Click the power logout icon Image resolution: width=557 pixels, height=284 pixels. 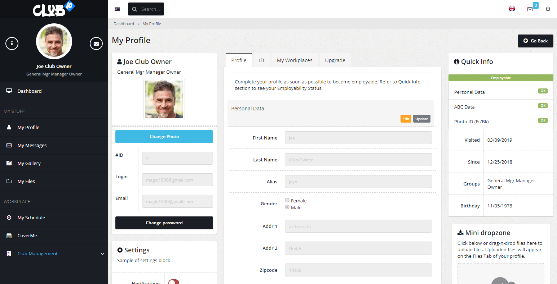point(548,9)
